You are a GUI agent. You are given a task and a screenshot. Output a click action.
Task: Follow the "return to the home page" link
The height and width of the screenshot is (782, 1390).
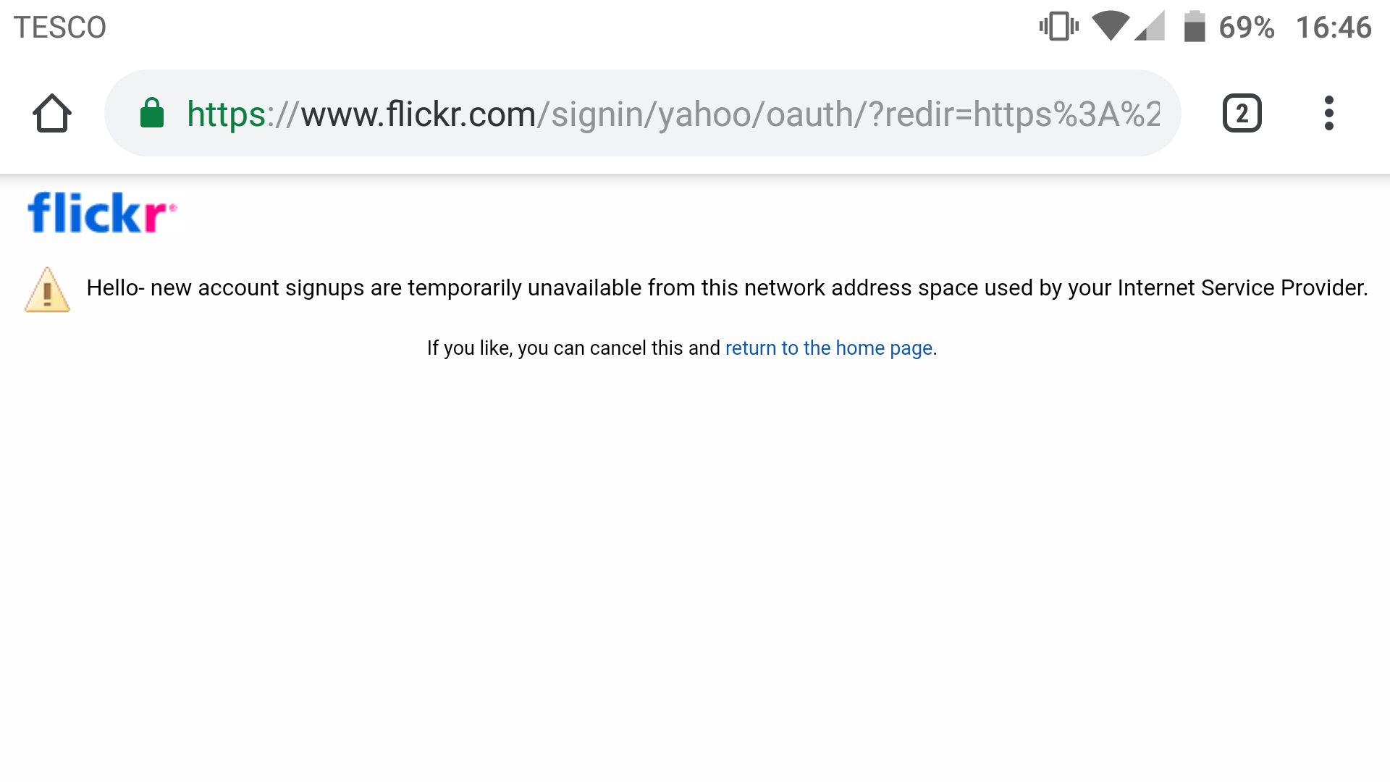pos(828,348)
